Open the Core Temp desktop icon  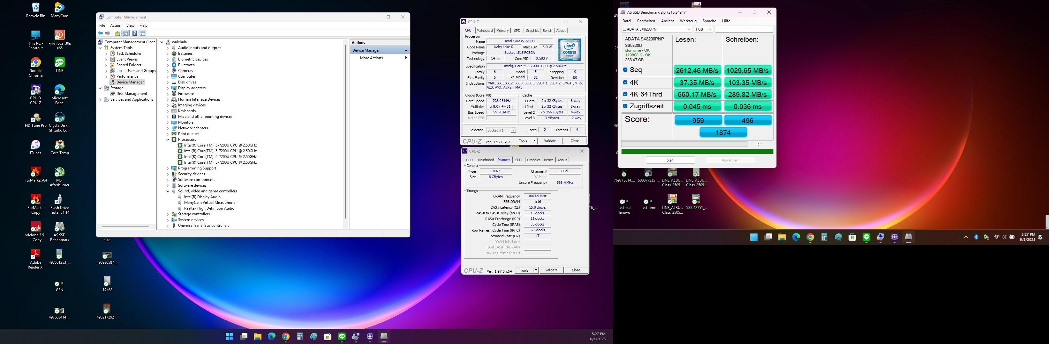[x=59, y=147]
